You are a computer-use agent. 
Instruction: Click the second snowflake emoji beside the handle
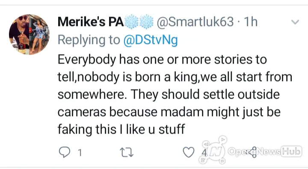tap(146, 22)
